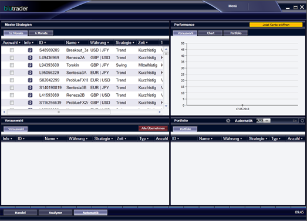
Task: Click ID cell L41593089
Action: tap(49, 95)
